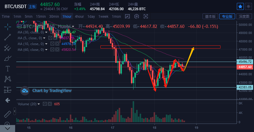Pick the brush drawing tool
Screen dimensions: 254x132
coord(8,58)
